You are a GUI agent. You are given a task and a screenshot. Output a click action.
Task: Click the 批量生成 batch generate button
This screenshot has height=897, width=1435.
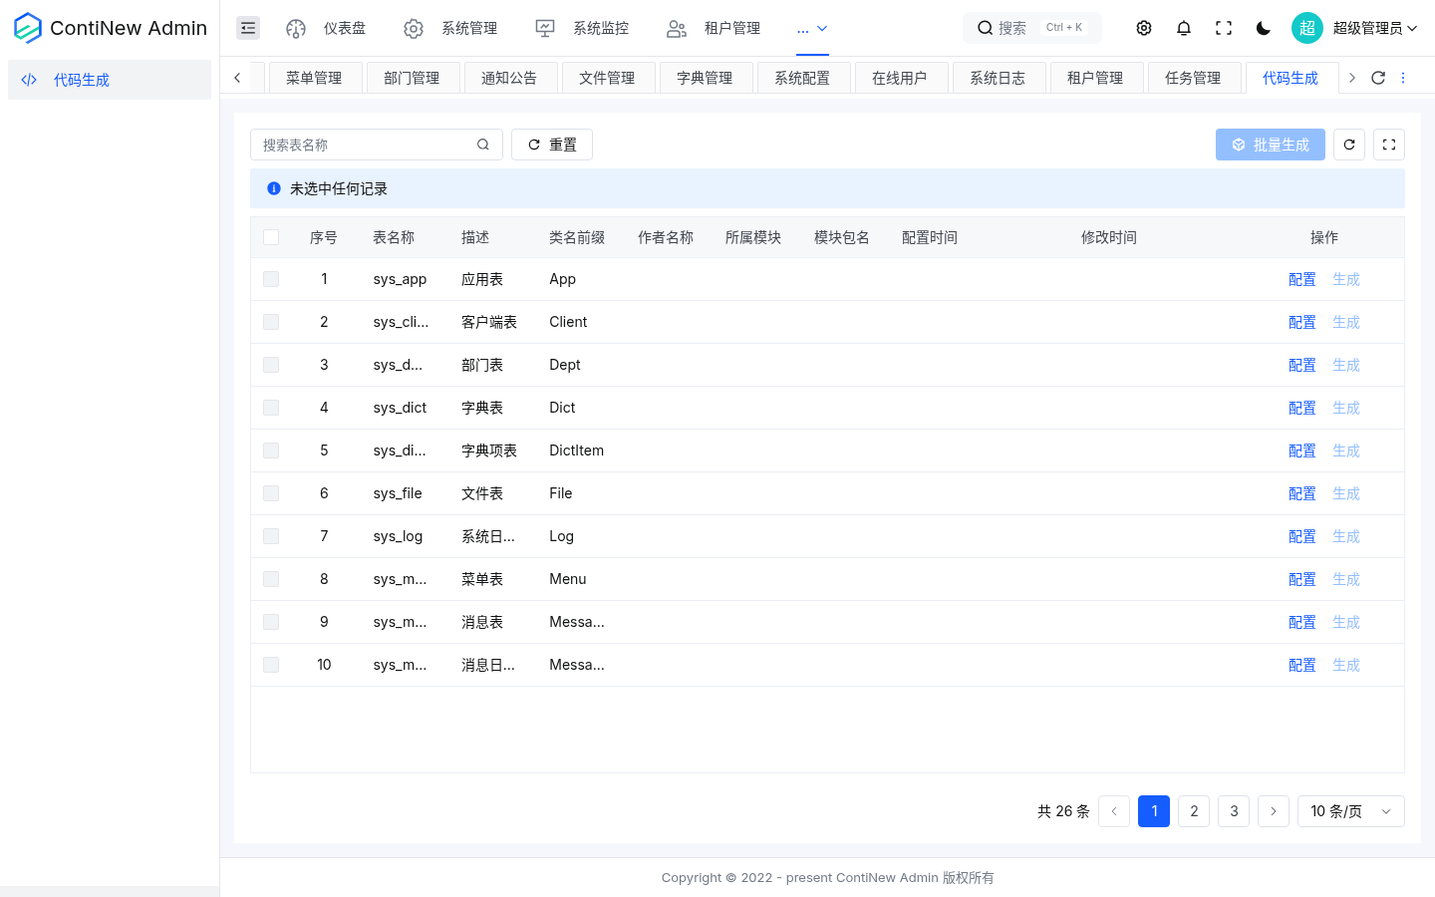pos(1271,145)
